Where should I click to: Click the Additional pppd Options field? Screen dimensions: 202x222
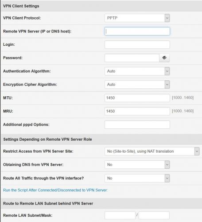click(137, 124)
